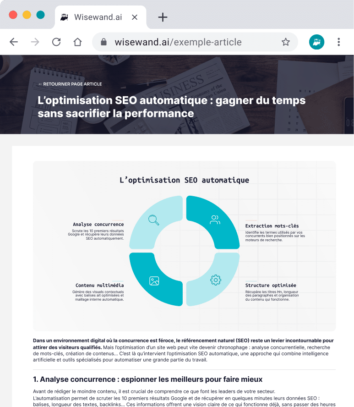Click the article title heading in banner
Image resolution: width=354 pixels, height=407 pixels.
click(x=171, y=106)
